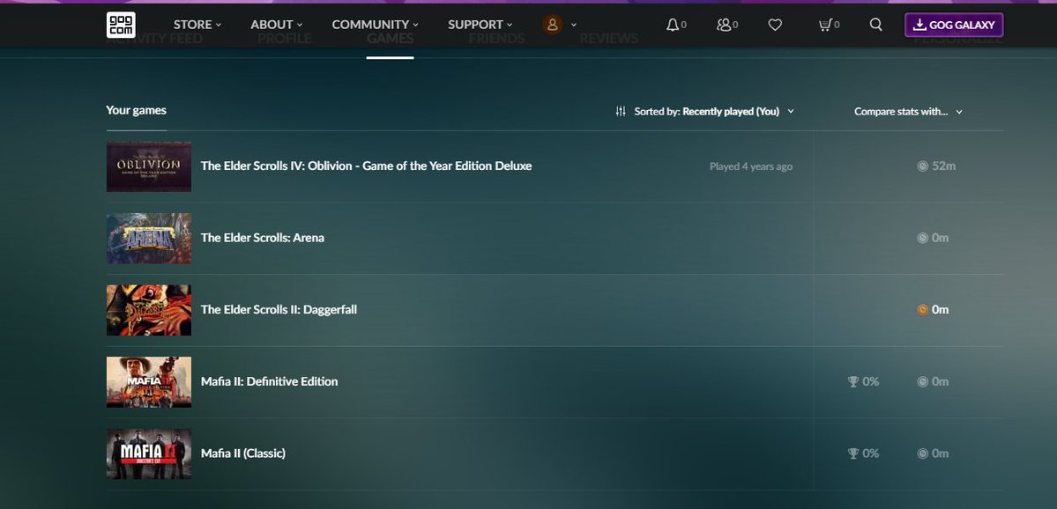Open Mafia II (Classic) title
The height and width of the screenshot is (509, 1057).
[242, 454]
